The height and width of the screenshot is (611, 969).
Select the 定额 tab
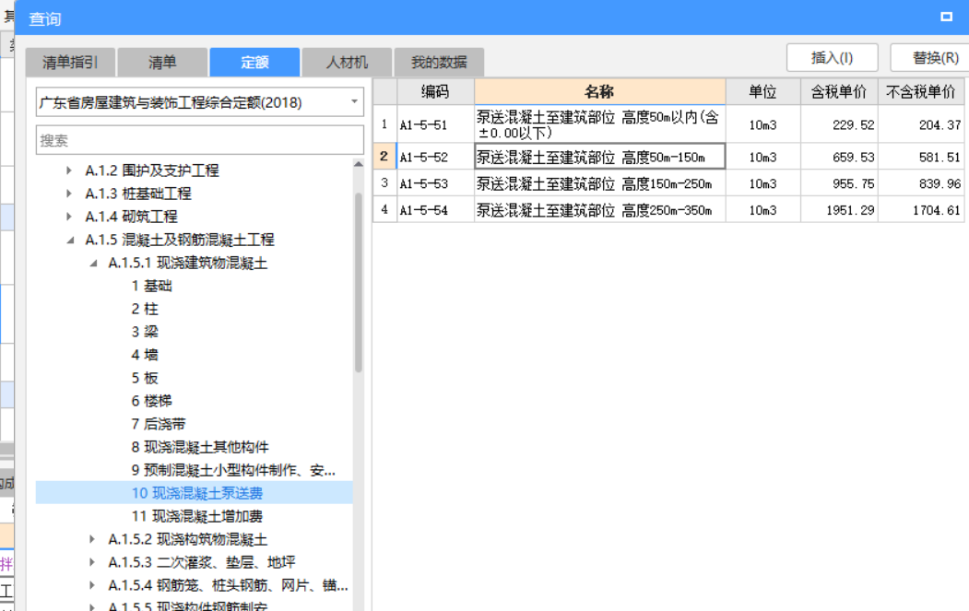254,63
